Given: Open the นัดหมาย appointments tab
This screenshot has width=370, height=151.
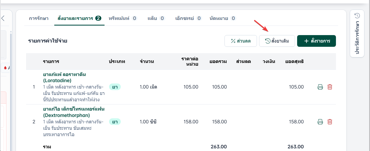Looking at the screenshot, I should coord(223,18).
